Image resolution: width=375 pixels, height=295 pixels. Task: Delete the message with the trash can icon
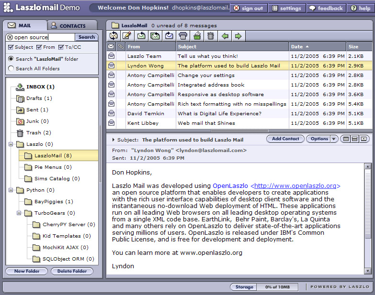pos(211,36)
